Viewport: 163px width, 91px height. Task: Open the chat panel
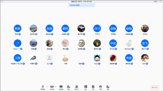[86, 87]
